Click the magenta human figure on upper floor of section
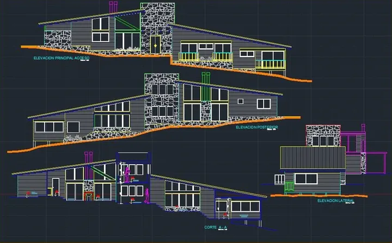This screenshot has height=243, width=392. coord(127,175)
